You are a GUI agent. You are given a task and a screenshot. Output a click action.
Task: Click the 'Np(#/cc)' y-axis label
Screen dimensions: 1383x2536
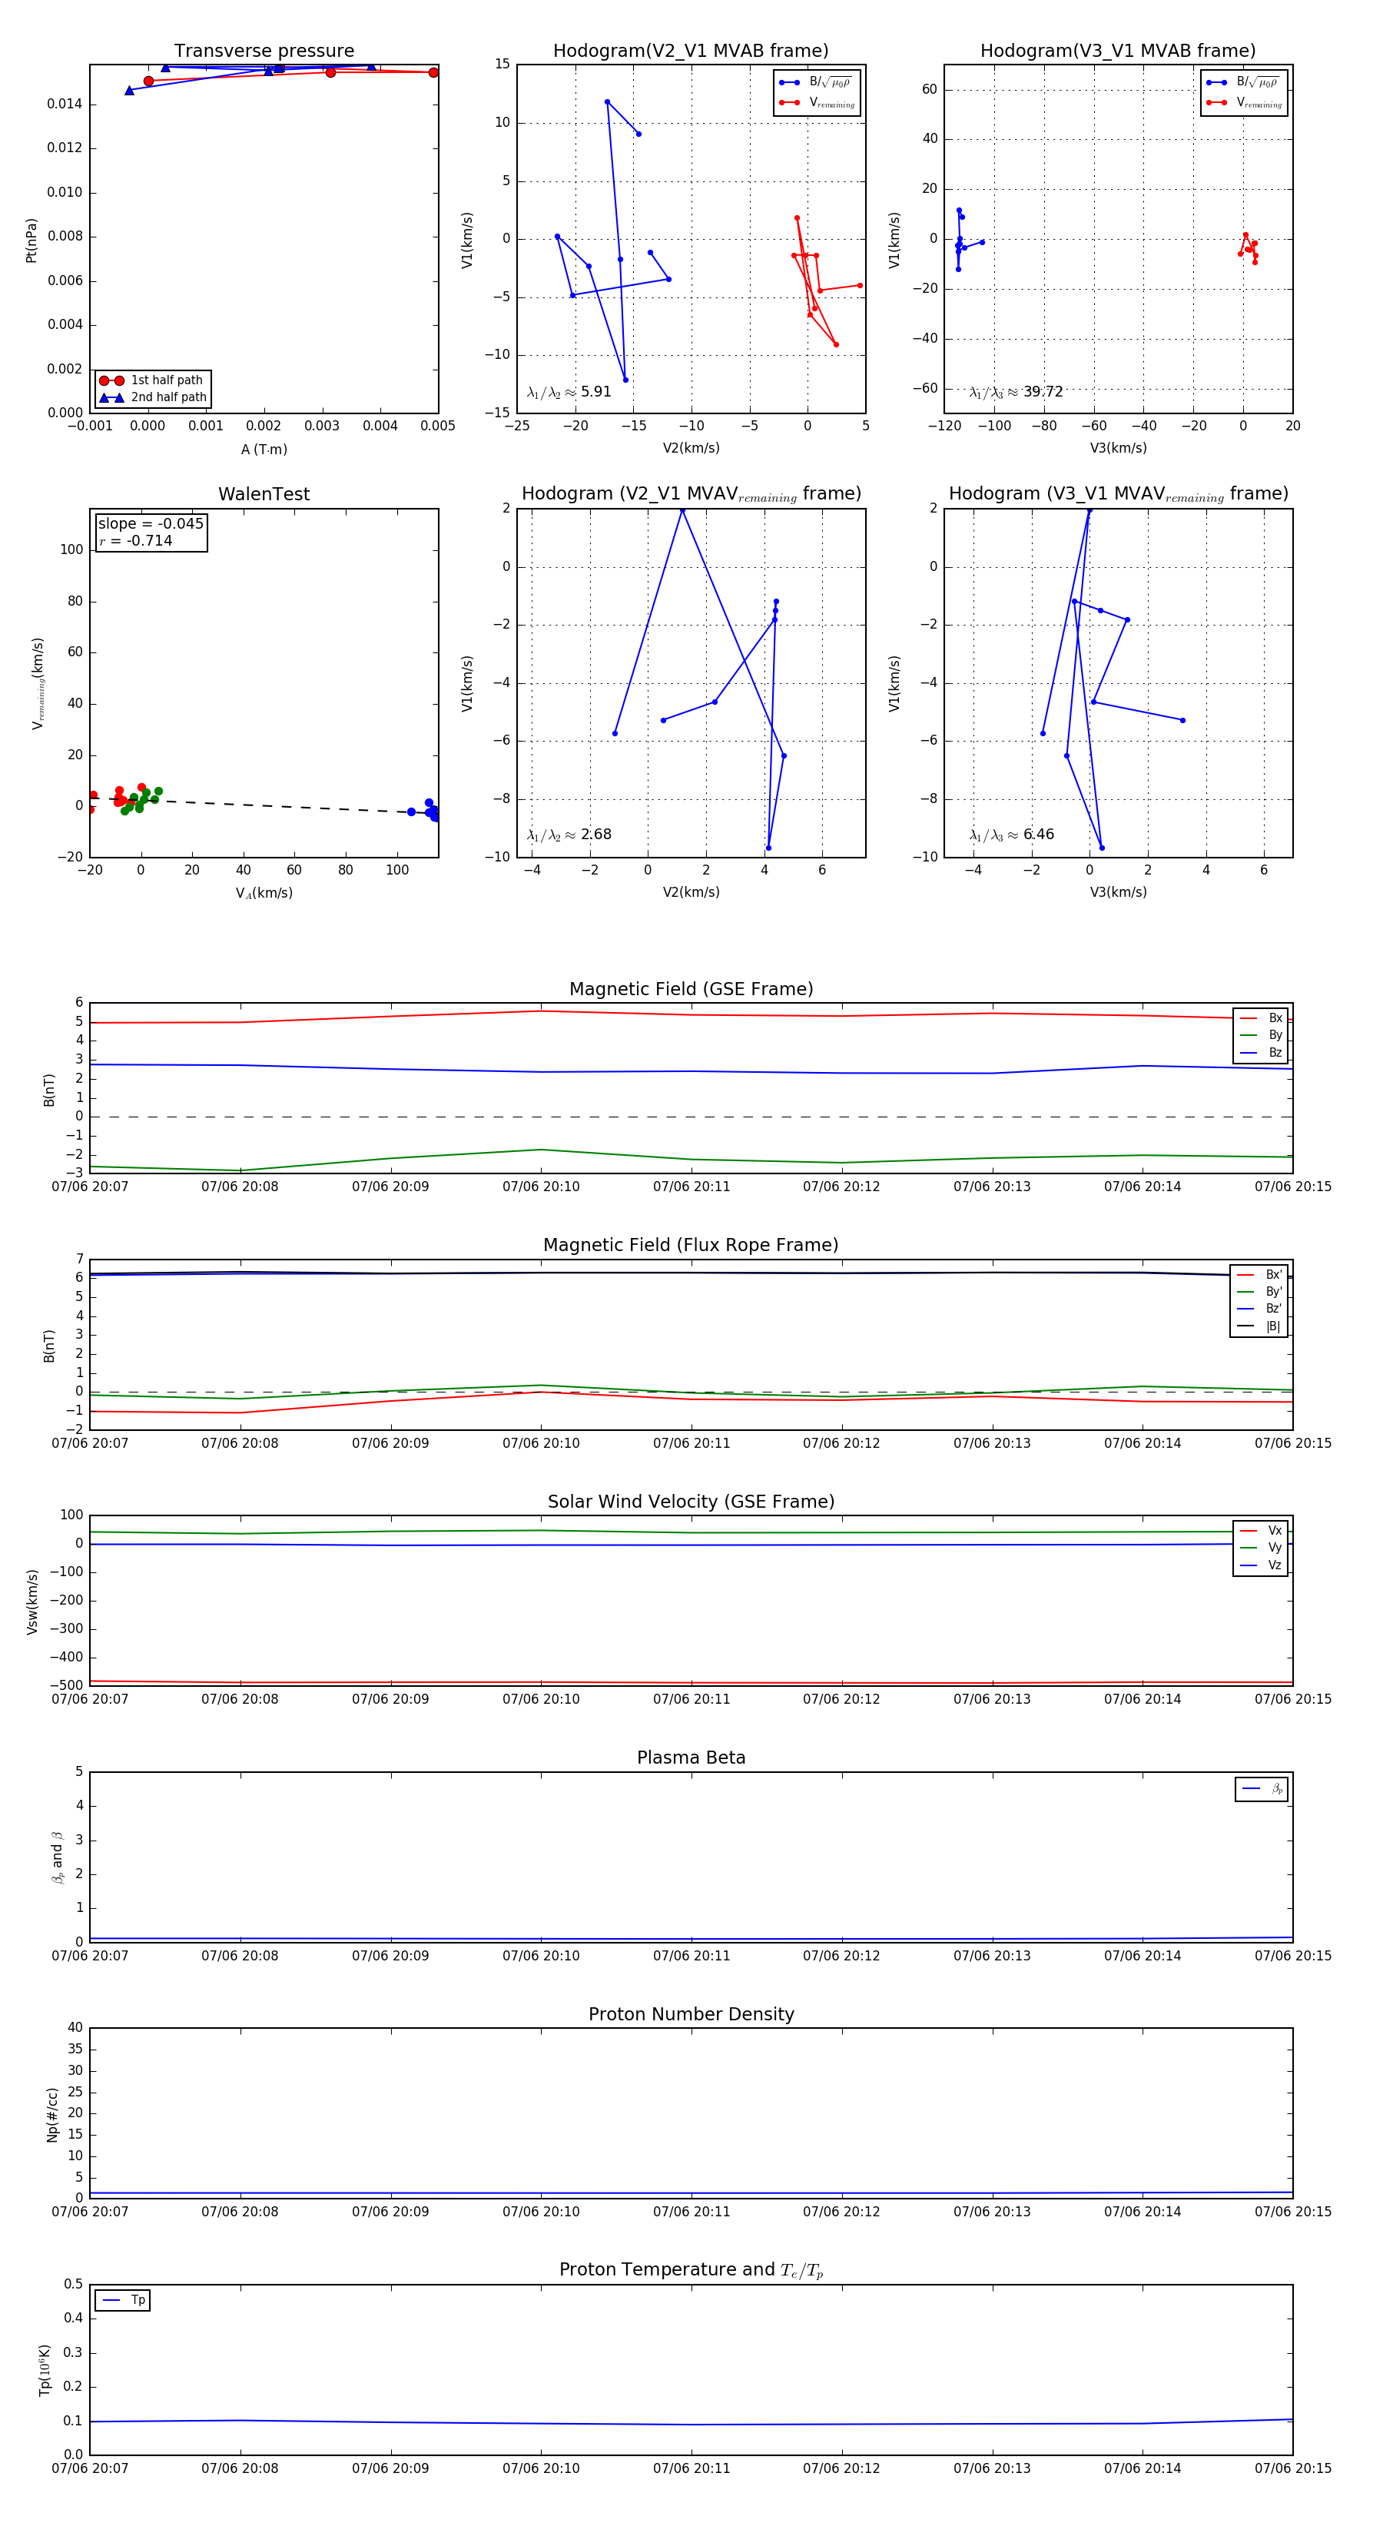[52, 2113]
